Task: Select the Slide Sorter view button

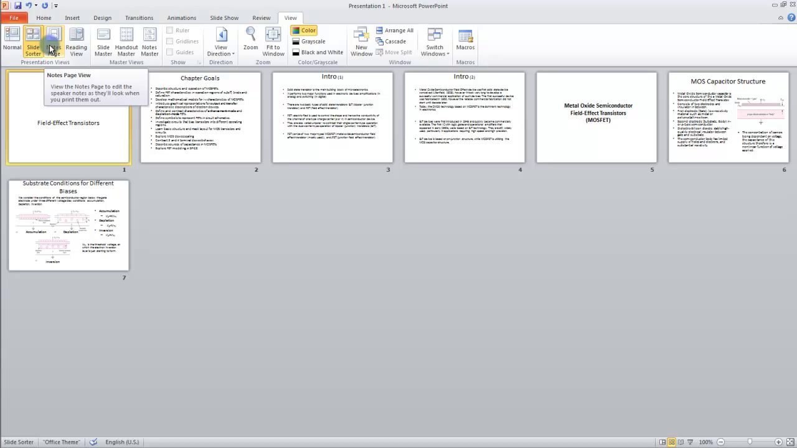Action: pos(33,42)
